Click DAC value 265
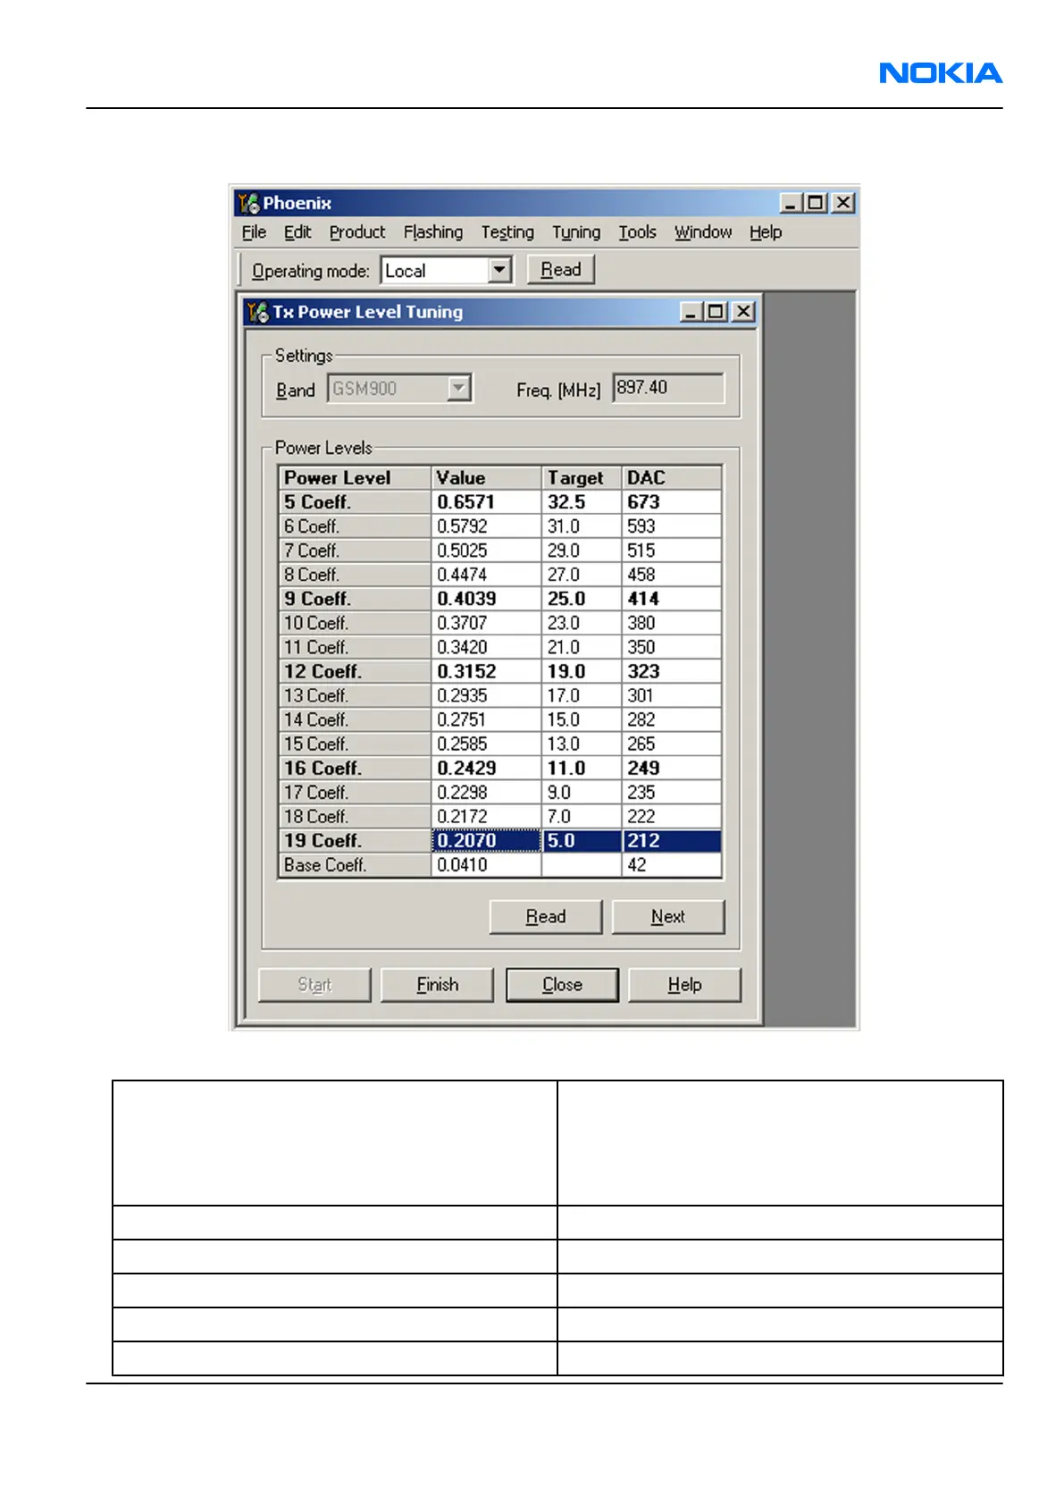The height and width of the screenshot is (1505, 1064). coord(672,744)
